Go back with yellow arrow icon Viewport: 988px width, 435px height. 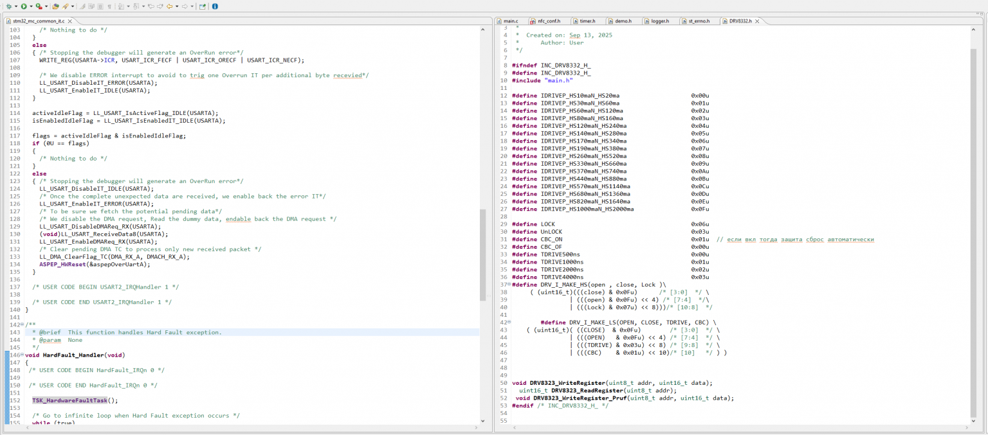coord(169,6)
